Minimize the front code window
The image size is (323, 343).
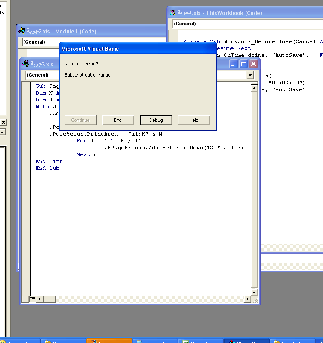tap(234, 64)
